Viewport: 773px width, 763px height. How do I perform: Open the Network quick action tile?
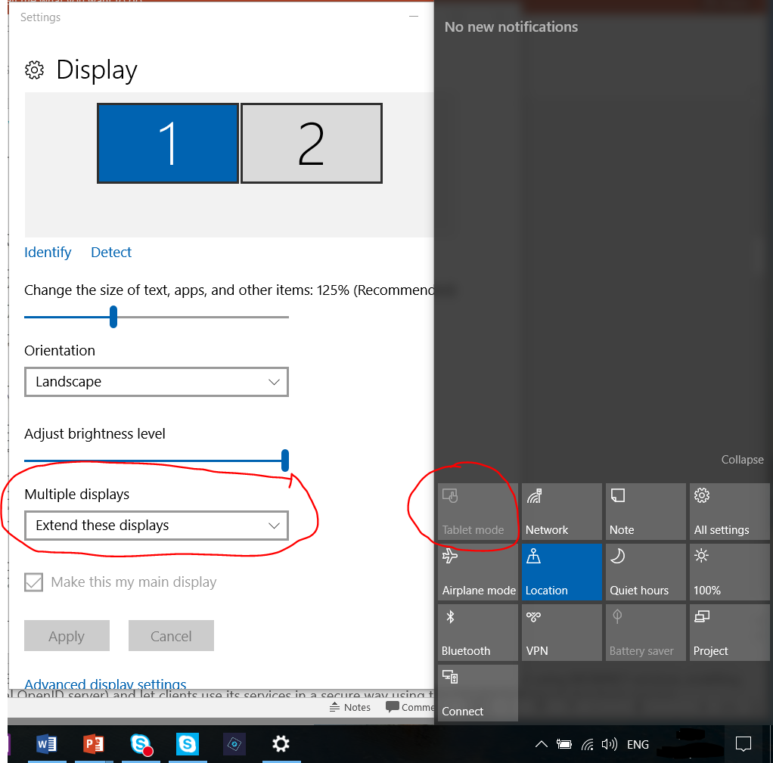click(x=561, y=512)
